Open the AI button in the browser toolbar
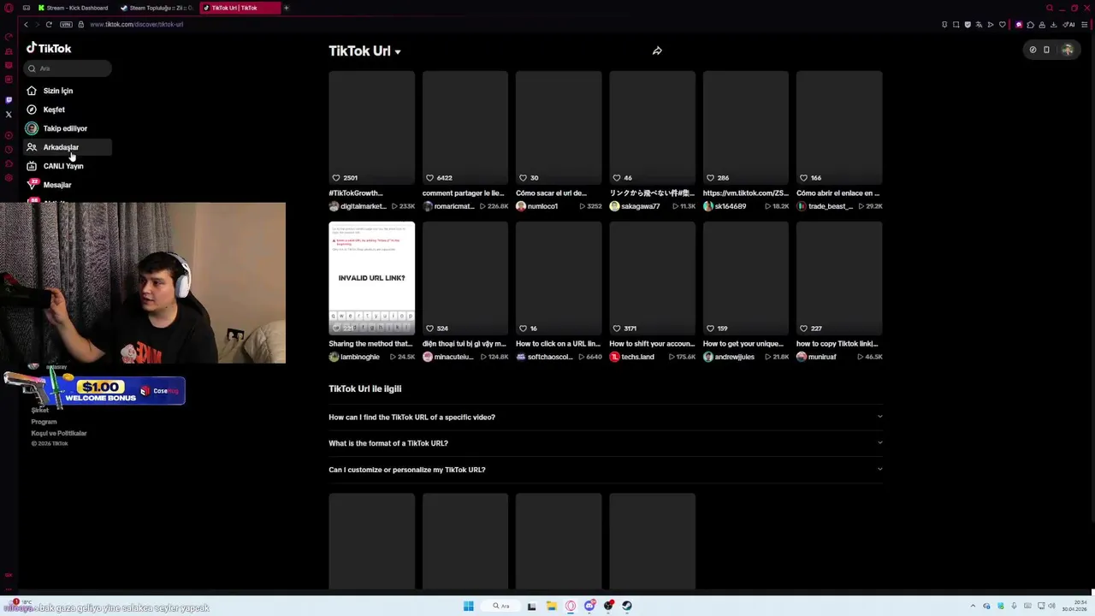Image resolution: width=1095 pixels, height=616 pixels. coord(1069,25)
